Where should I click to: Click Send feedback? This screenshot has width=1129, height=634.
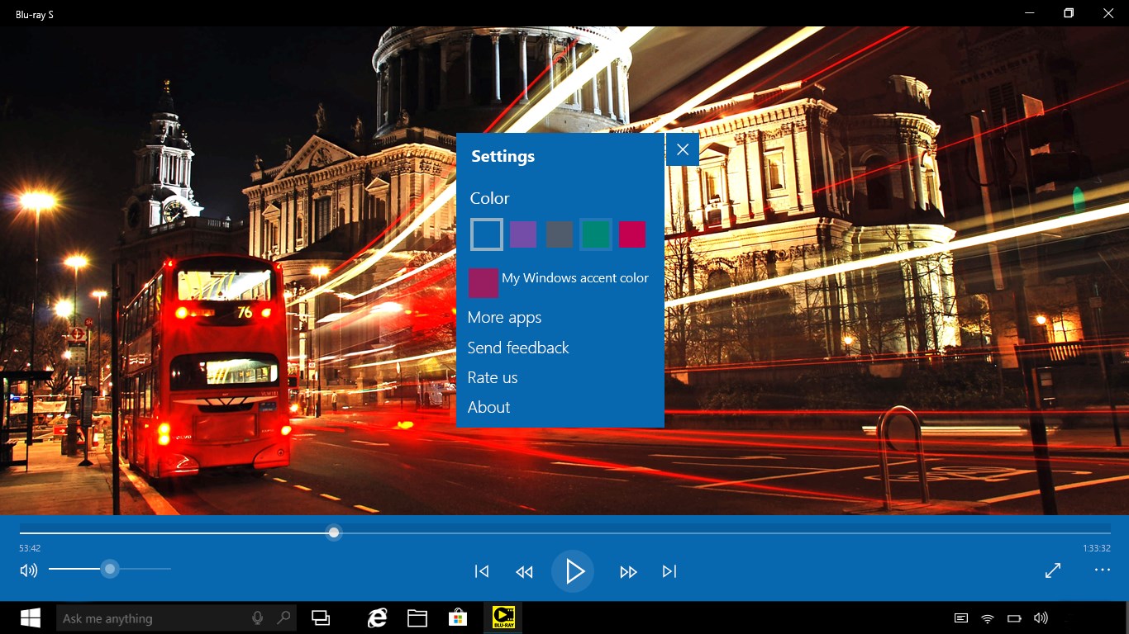pos(518,348)
